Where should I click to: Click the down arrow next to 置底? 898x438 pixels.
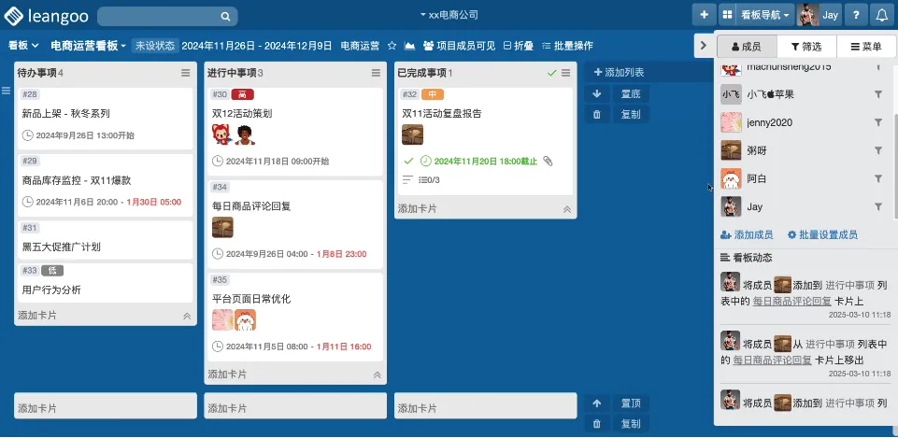point(597,94)
